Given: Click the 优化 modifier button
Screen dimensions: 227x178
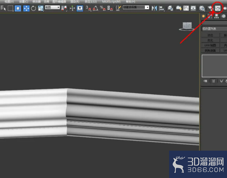Looking at the screenshot, I should (210, 40).
